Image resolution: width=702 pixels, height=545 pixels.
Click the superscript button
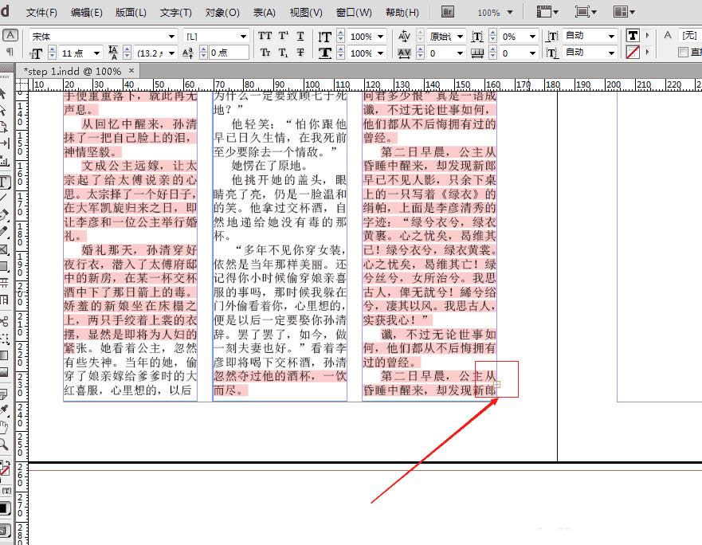click(x=283, y=36)
